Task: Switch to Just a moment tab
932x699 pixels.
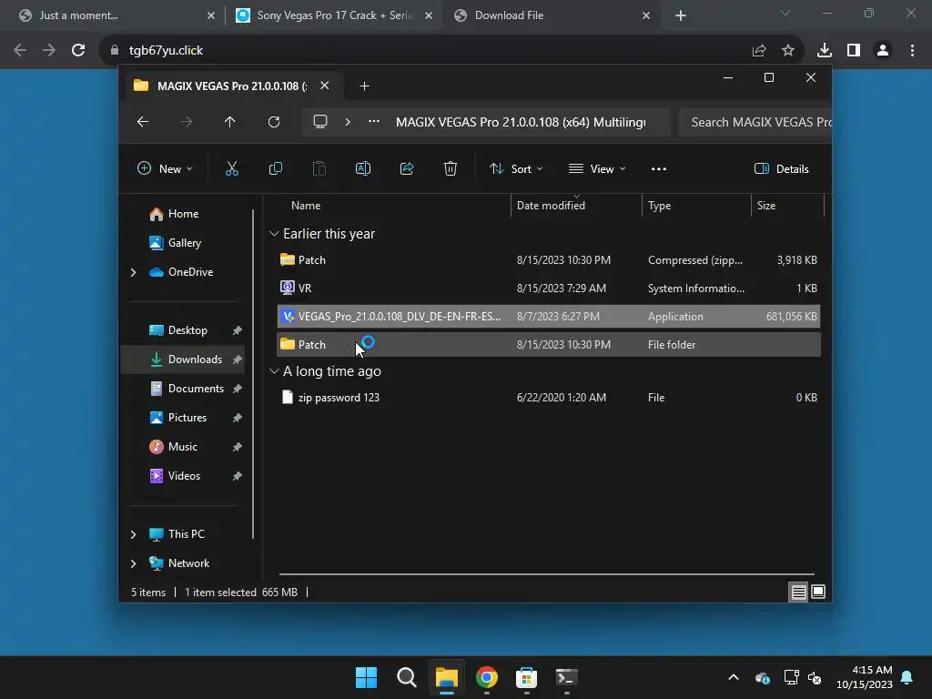Action: (116, 15)
